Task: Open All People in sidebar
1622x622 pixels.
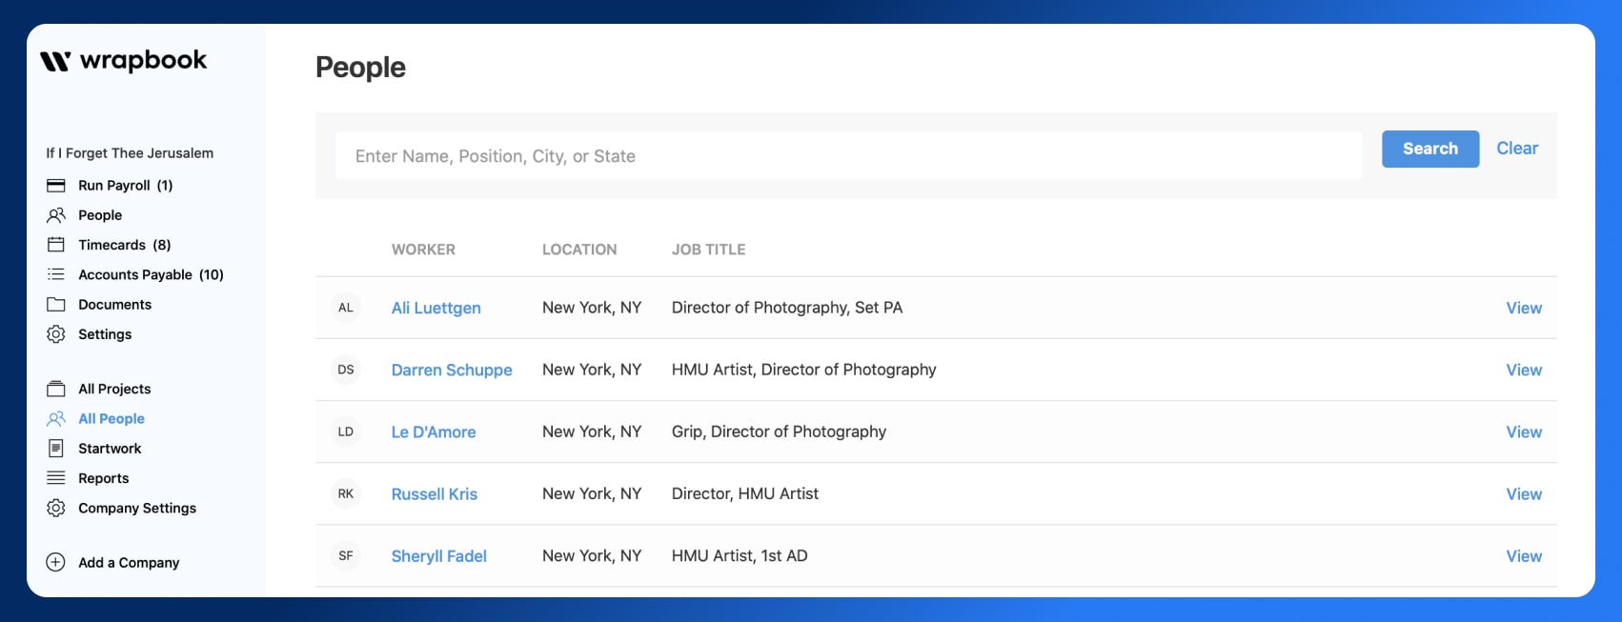Action: point(111,419)
